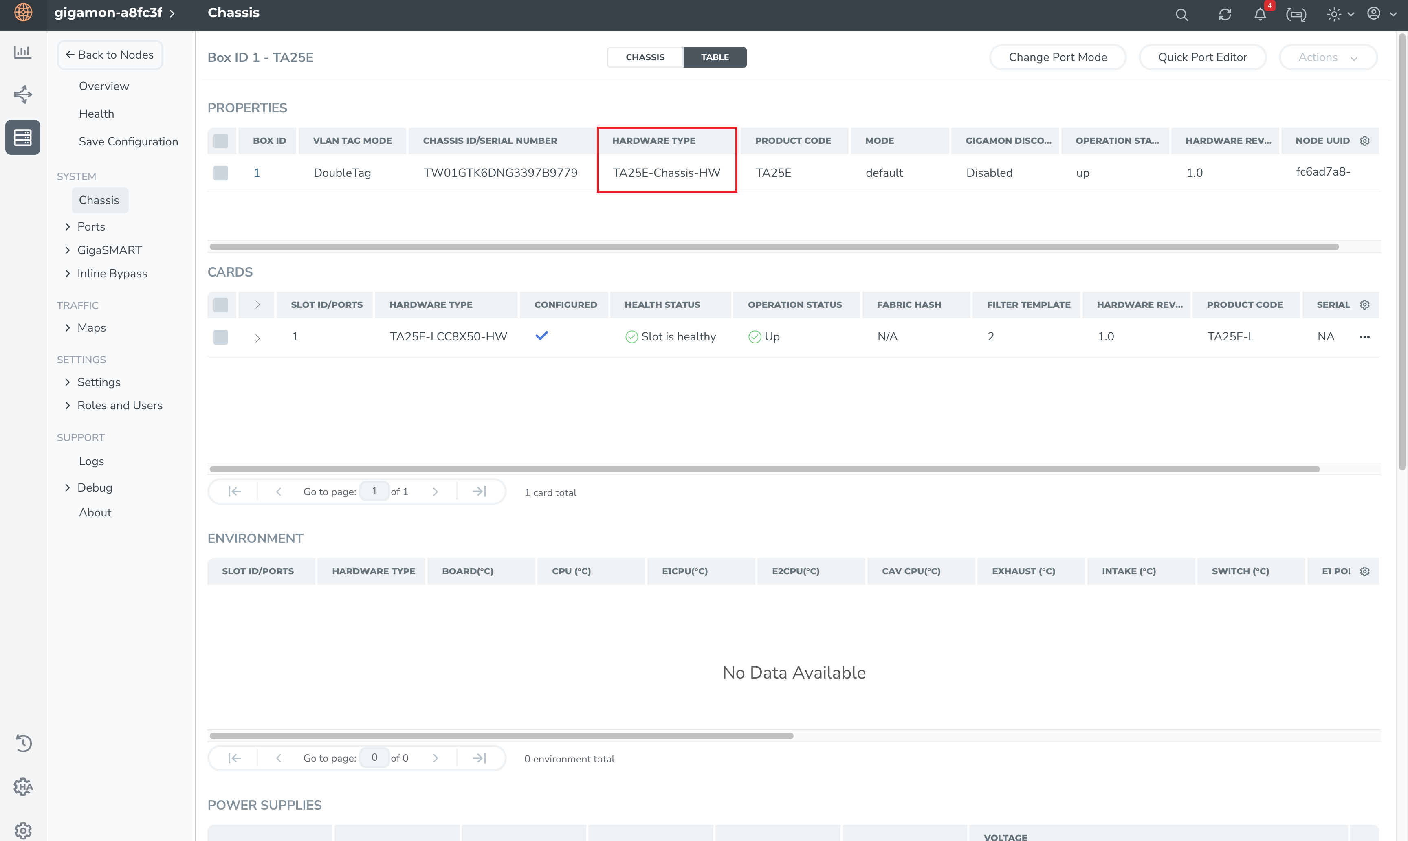Click the refresh icon in top bar
Screen dimensions: 1408x841
click(x=1225, y=14)
